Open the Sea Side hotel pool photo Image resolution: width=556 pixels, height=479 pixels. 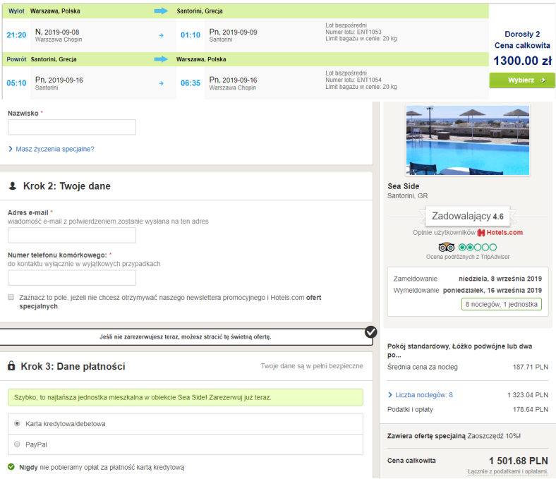pyautogui.click(x=468, y=140)
